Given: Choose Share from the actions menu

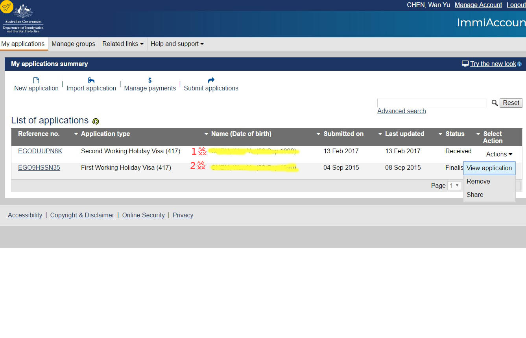Looking at the screenshot, I should click(489, 195).
